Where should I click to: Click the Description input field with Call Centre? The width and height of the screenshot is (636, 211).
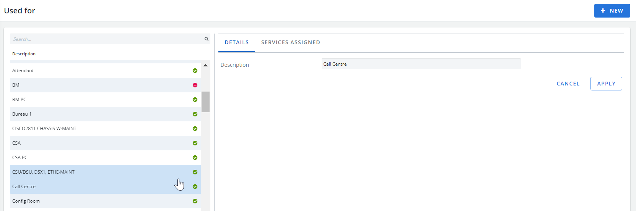pos(421,64)
